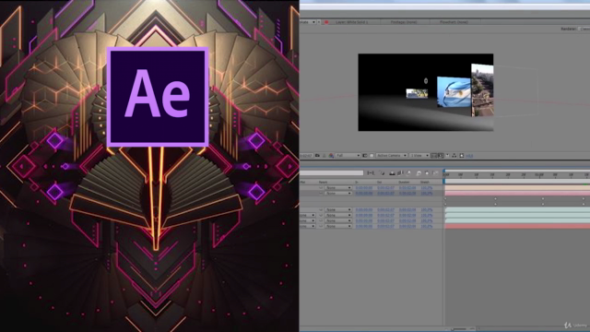Select the red layer bar in timeline
Image resolution: width=590 pixels, height=332 pixels.
517,226
